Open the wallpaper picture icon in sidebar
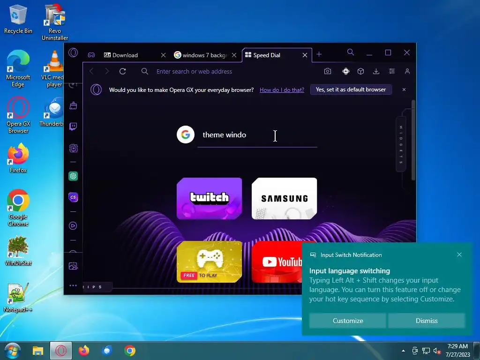 coord(73,266)
